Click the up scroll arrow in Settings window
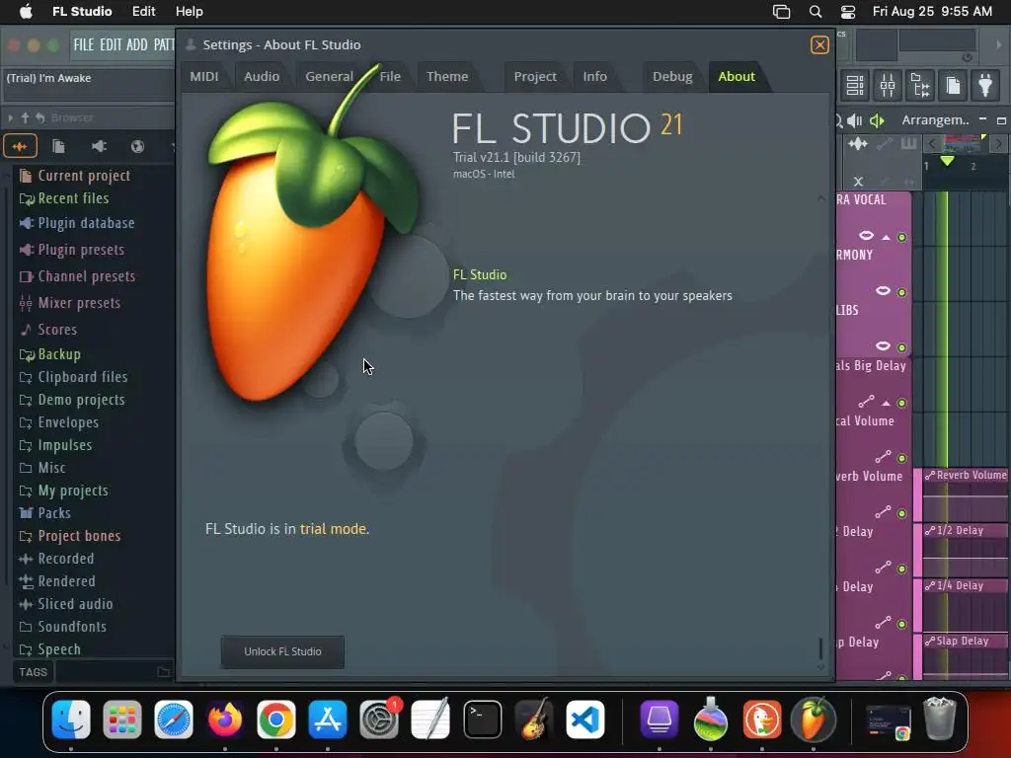Viewport: 1011px width, 758px height. pyautogui.click(x=820, y=198)
